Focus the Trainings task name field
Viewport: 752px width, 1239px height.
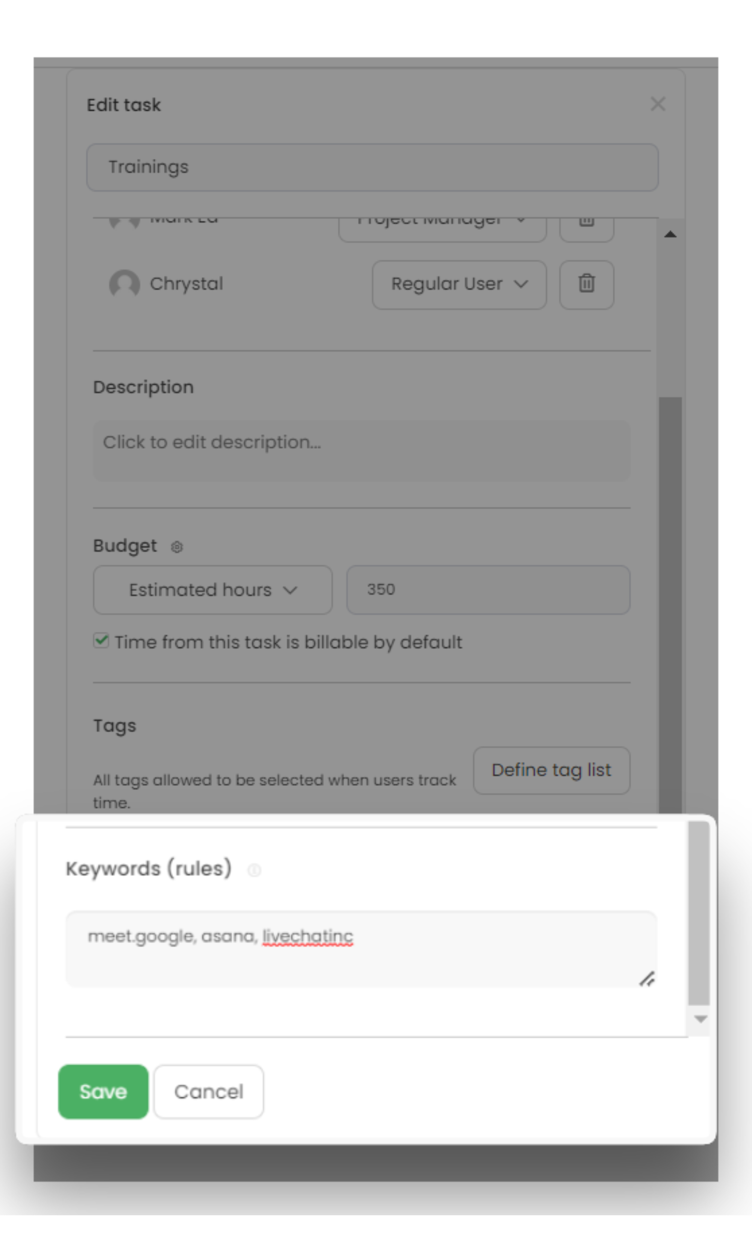[x=372, y=167]
